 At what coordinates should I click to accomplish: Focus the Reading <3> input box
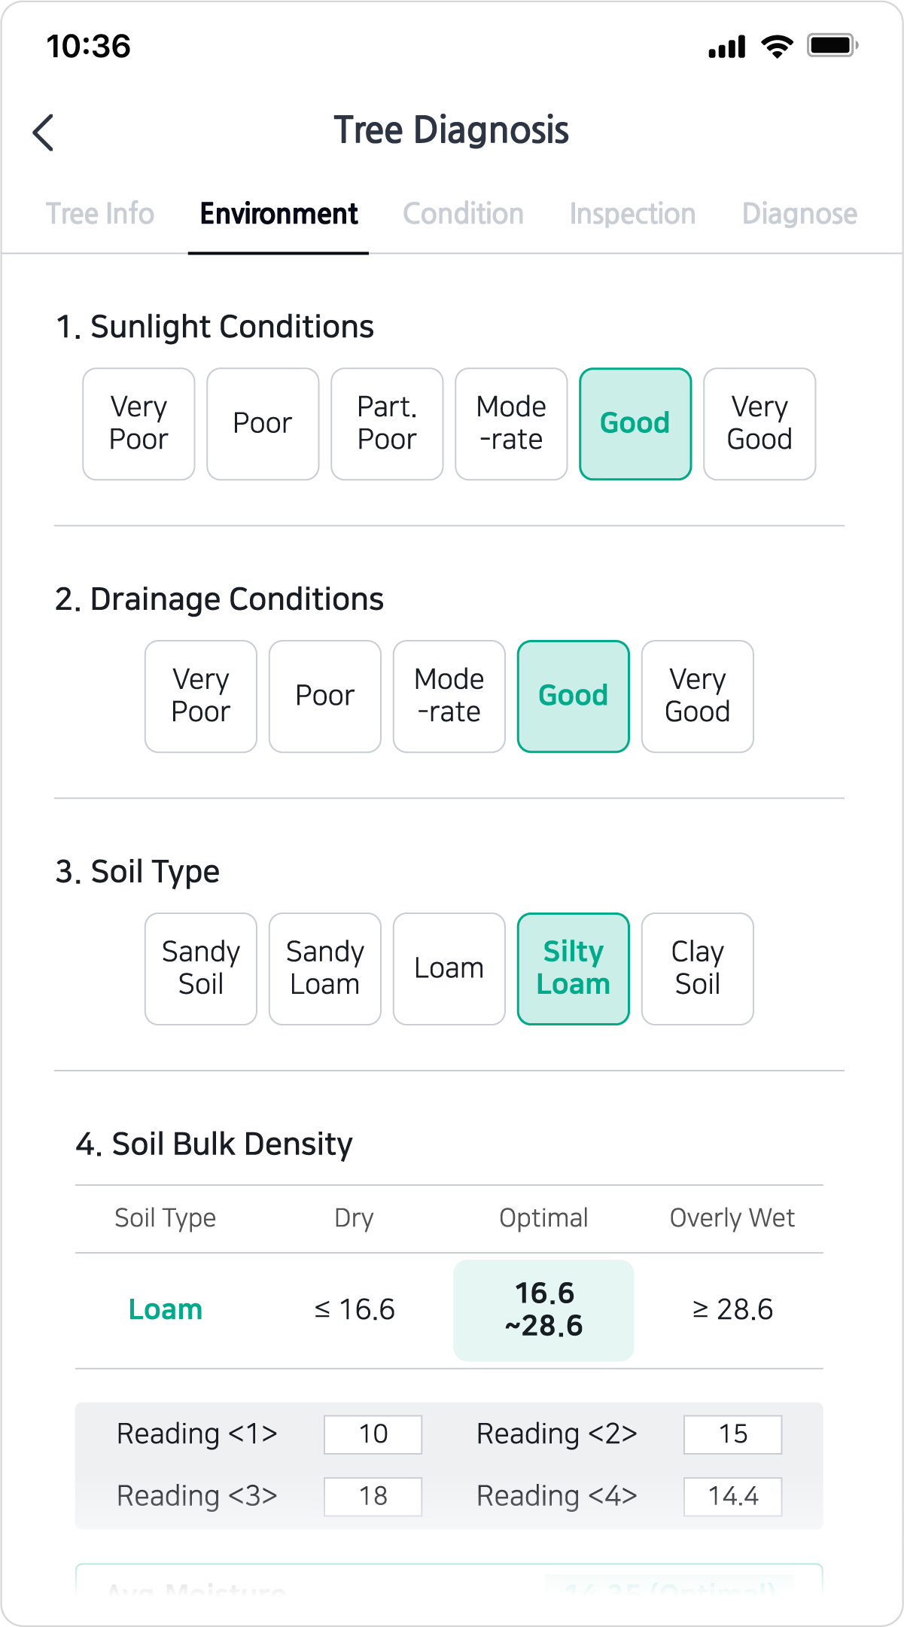click(373, 1496)
